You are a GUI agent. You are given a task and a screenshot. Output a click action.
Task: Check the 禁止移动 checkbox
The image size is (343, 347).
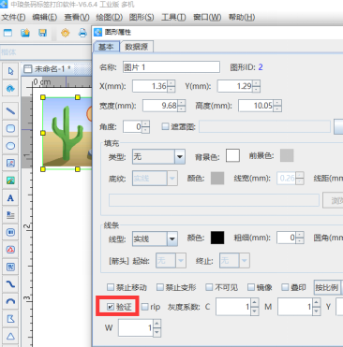(x=111, y=287)
